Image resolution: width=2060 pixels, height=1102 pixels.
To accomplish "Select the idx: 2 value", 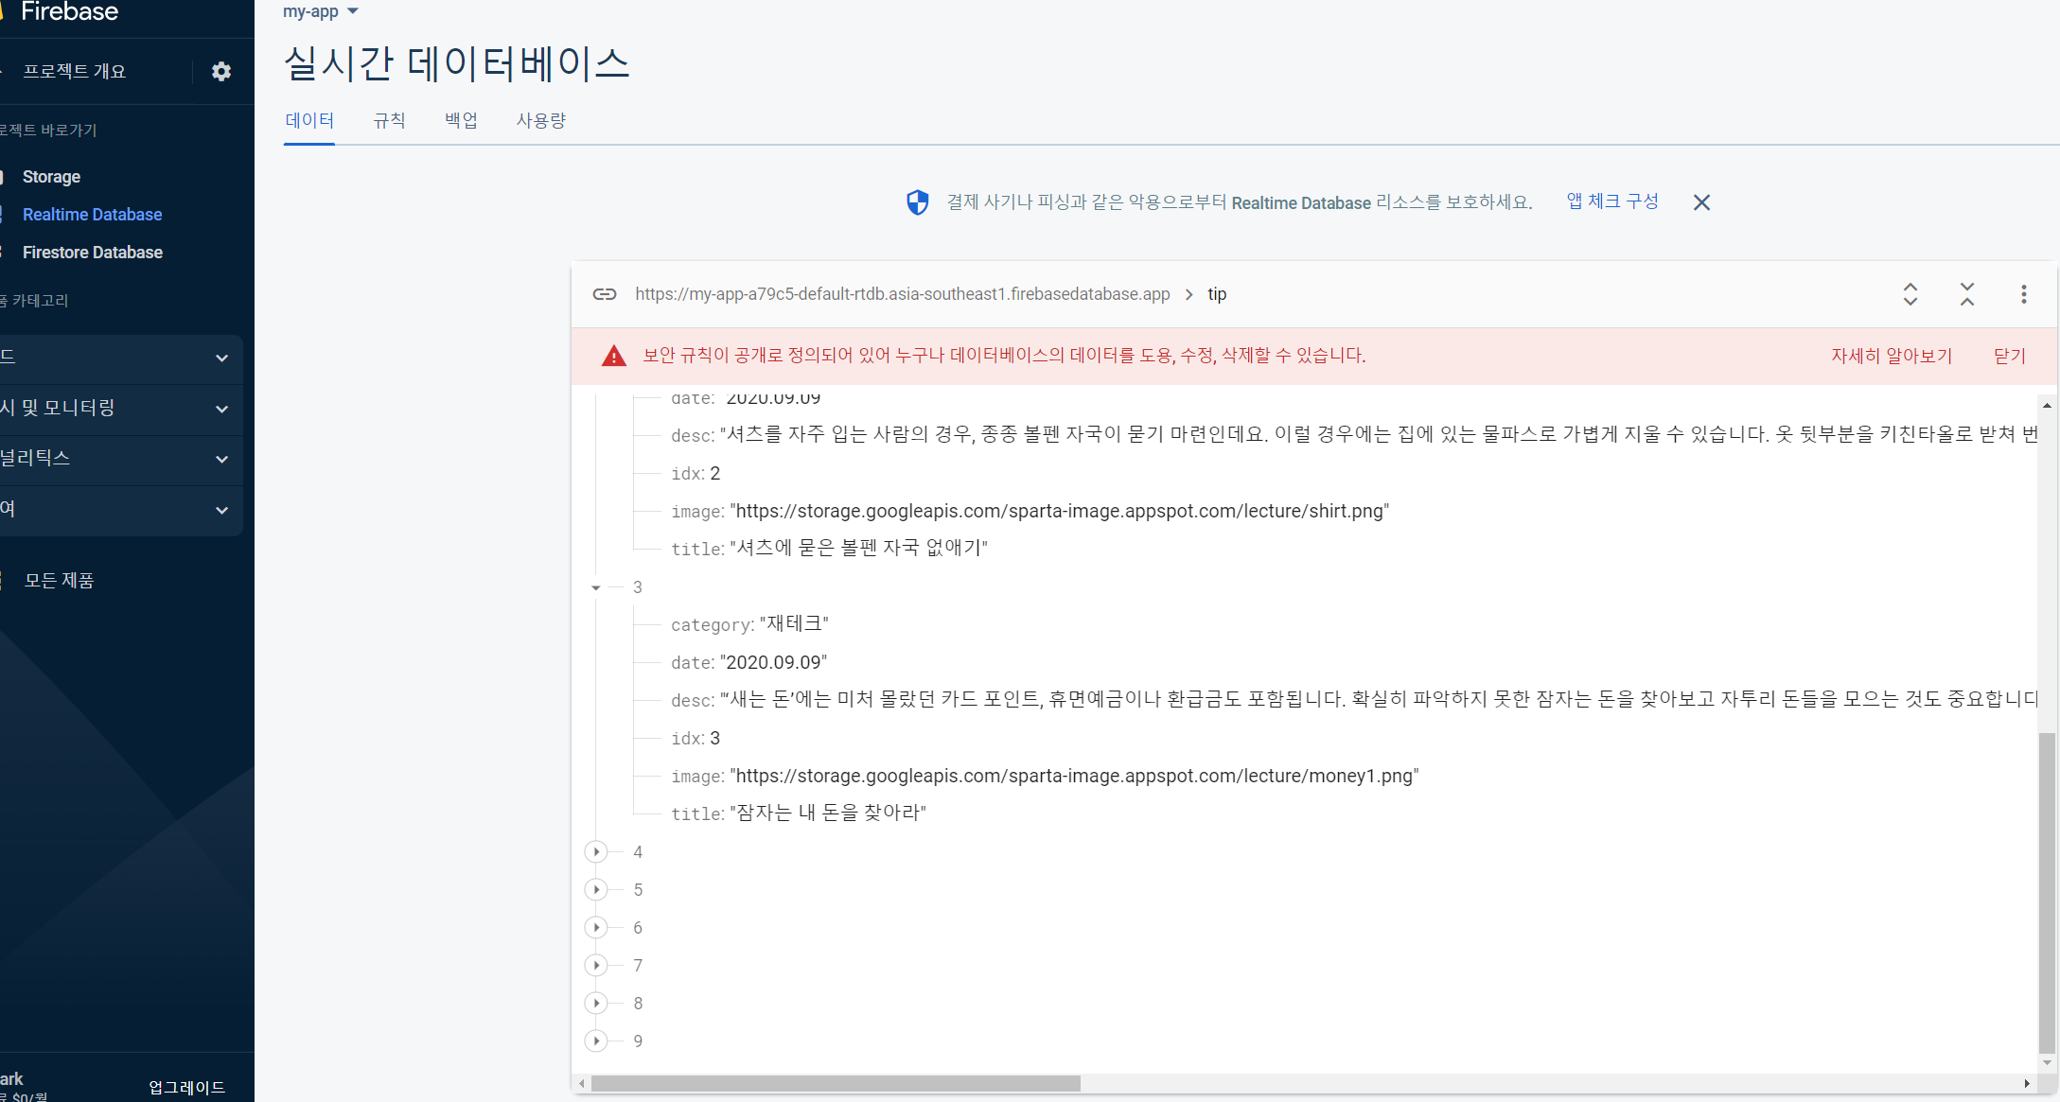I will (x=715, y=474).
